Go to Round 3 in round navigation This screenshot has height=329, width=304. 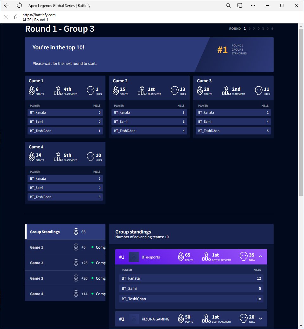coord(263,29)
